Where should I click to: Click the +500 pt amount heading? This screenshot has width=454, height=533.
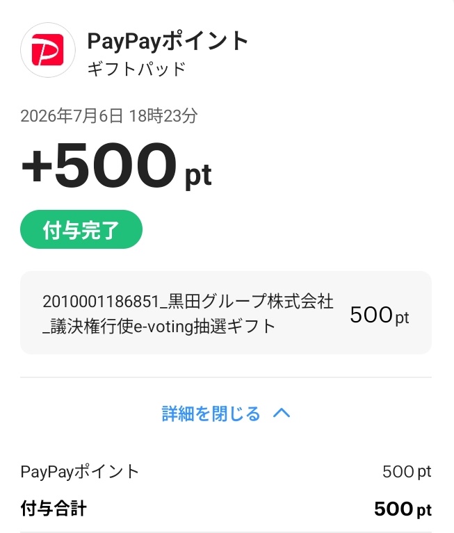click(117, 166)
